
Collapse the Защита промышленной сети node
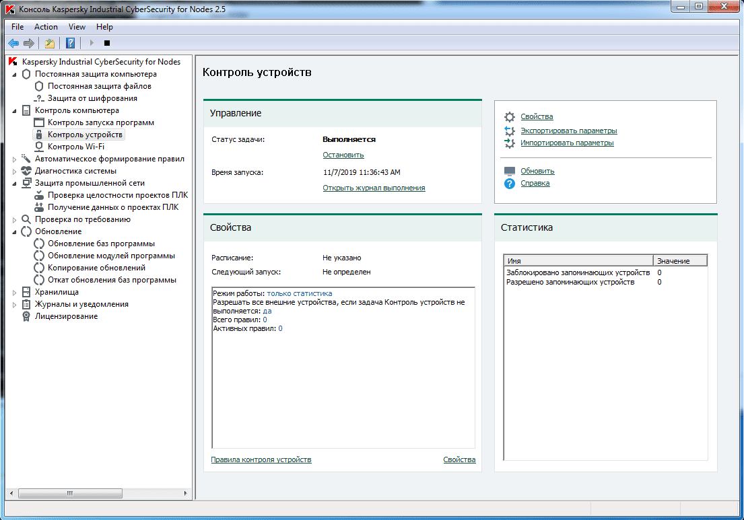click(x=13, y=184)
